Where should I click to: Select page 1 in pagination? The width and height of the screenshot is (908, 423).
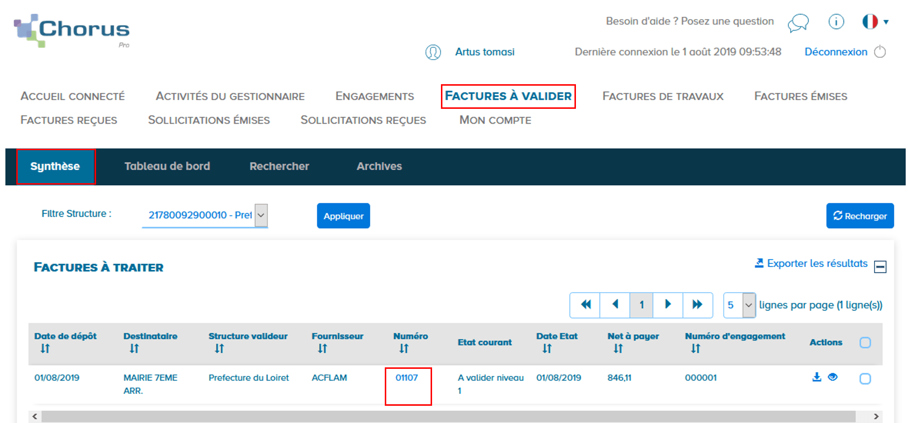click(x=641, y=305)
